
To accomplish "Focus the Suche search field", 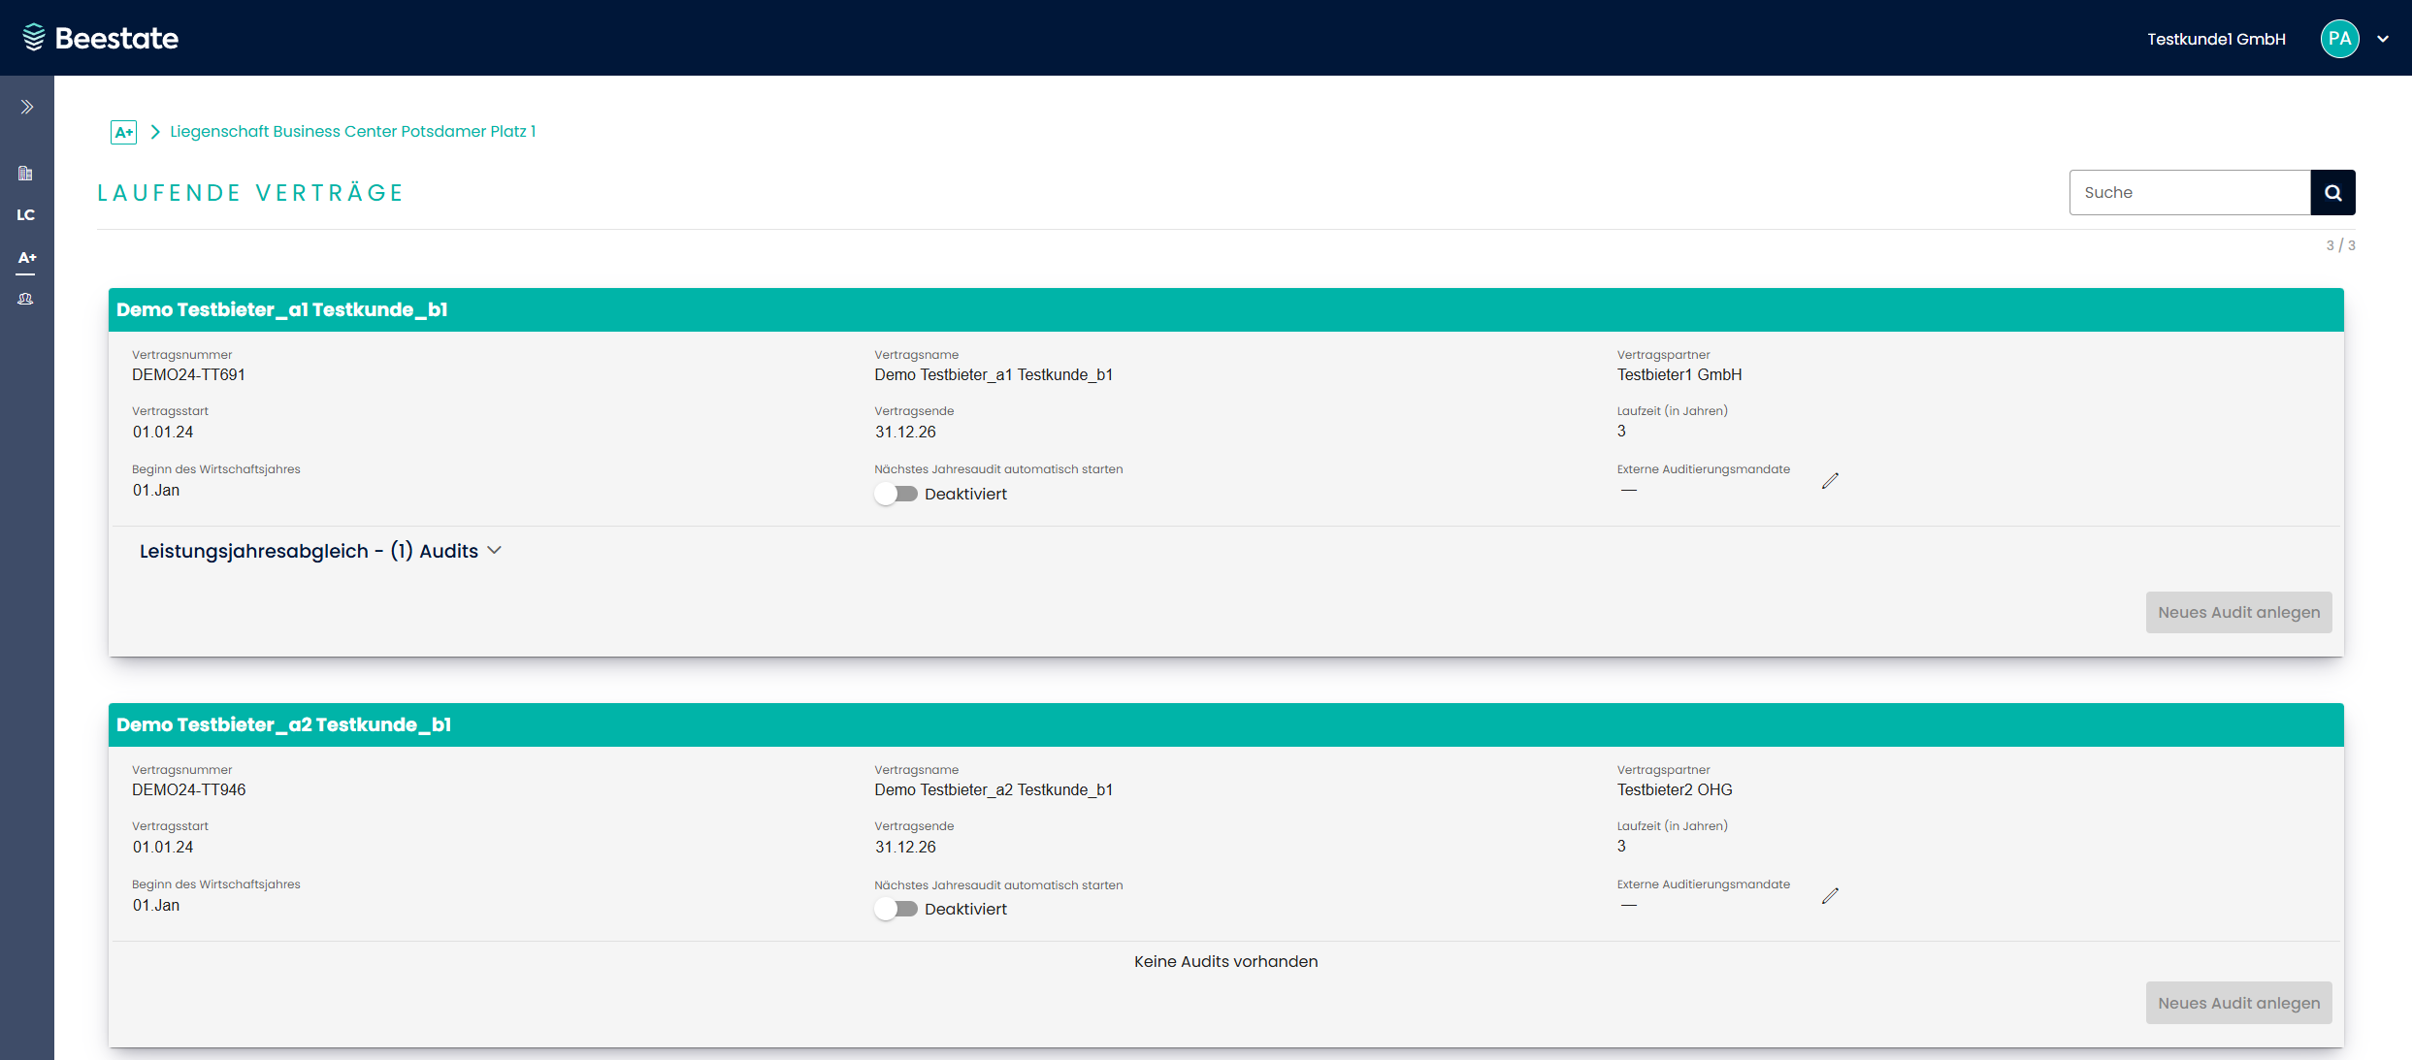I will pyautogui.click(x=2189, y=192).
